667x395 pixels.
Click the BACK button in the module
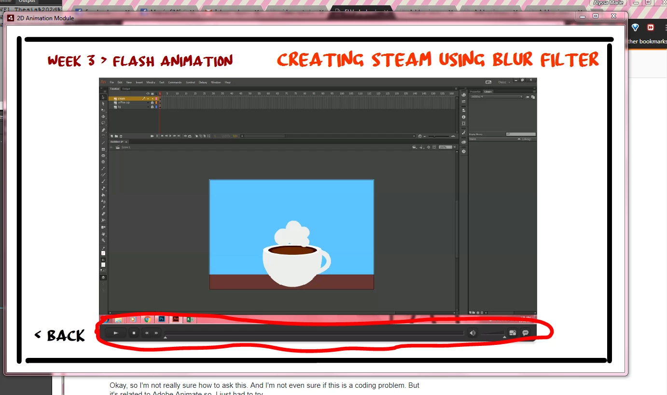coord(59,335)
